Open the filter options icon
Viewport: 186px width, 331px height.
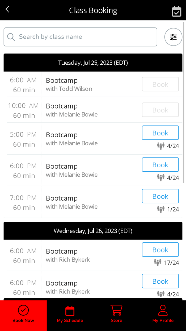(173, 37)
